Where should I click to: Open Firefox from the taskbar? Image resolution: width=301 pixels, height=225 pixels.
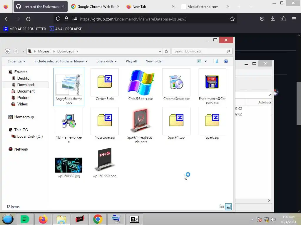click(x=43, y=219)
